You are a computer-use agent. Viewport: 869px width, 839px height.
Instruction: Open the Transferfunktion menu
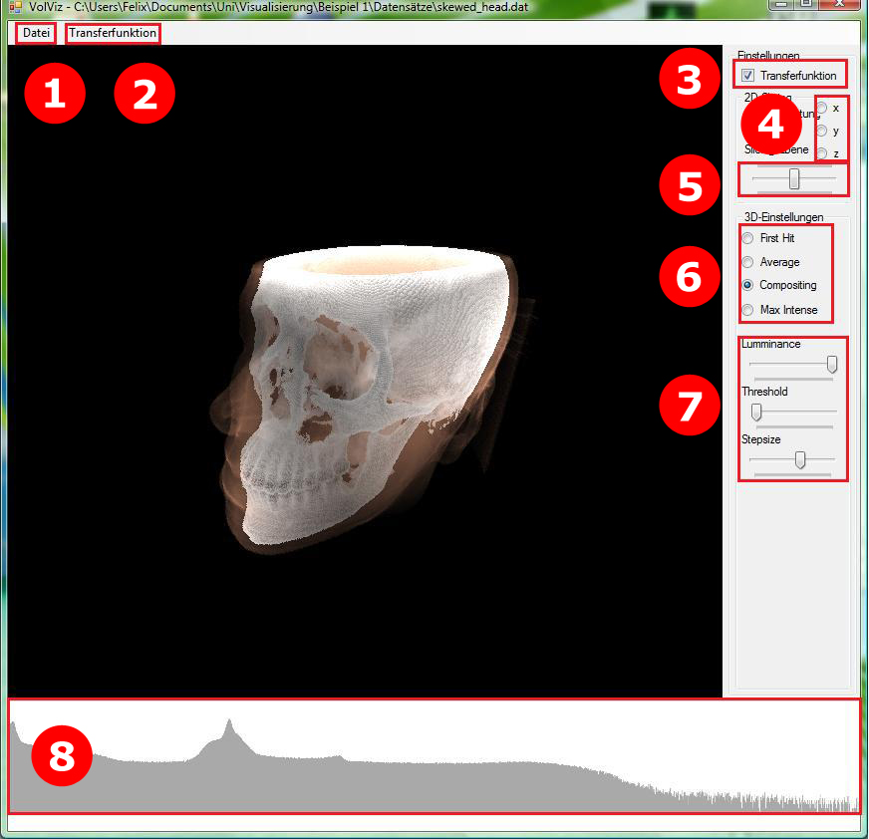click(x=113, y=33)
